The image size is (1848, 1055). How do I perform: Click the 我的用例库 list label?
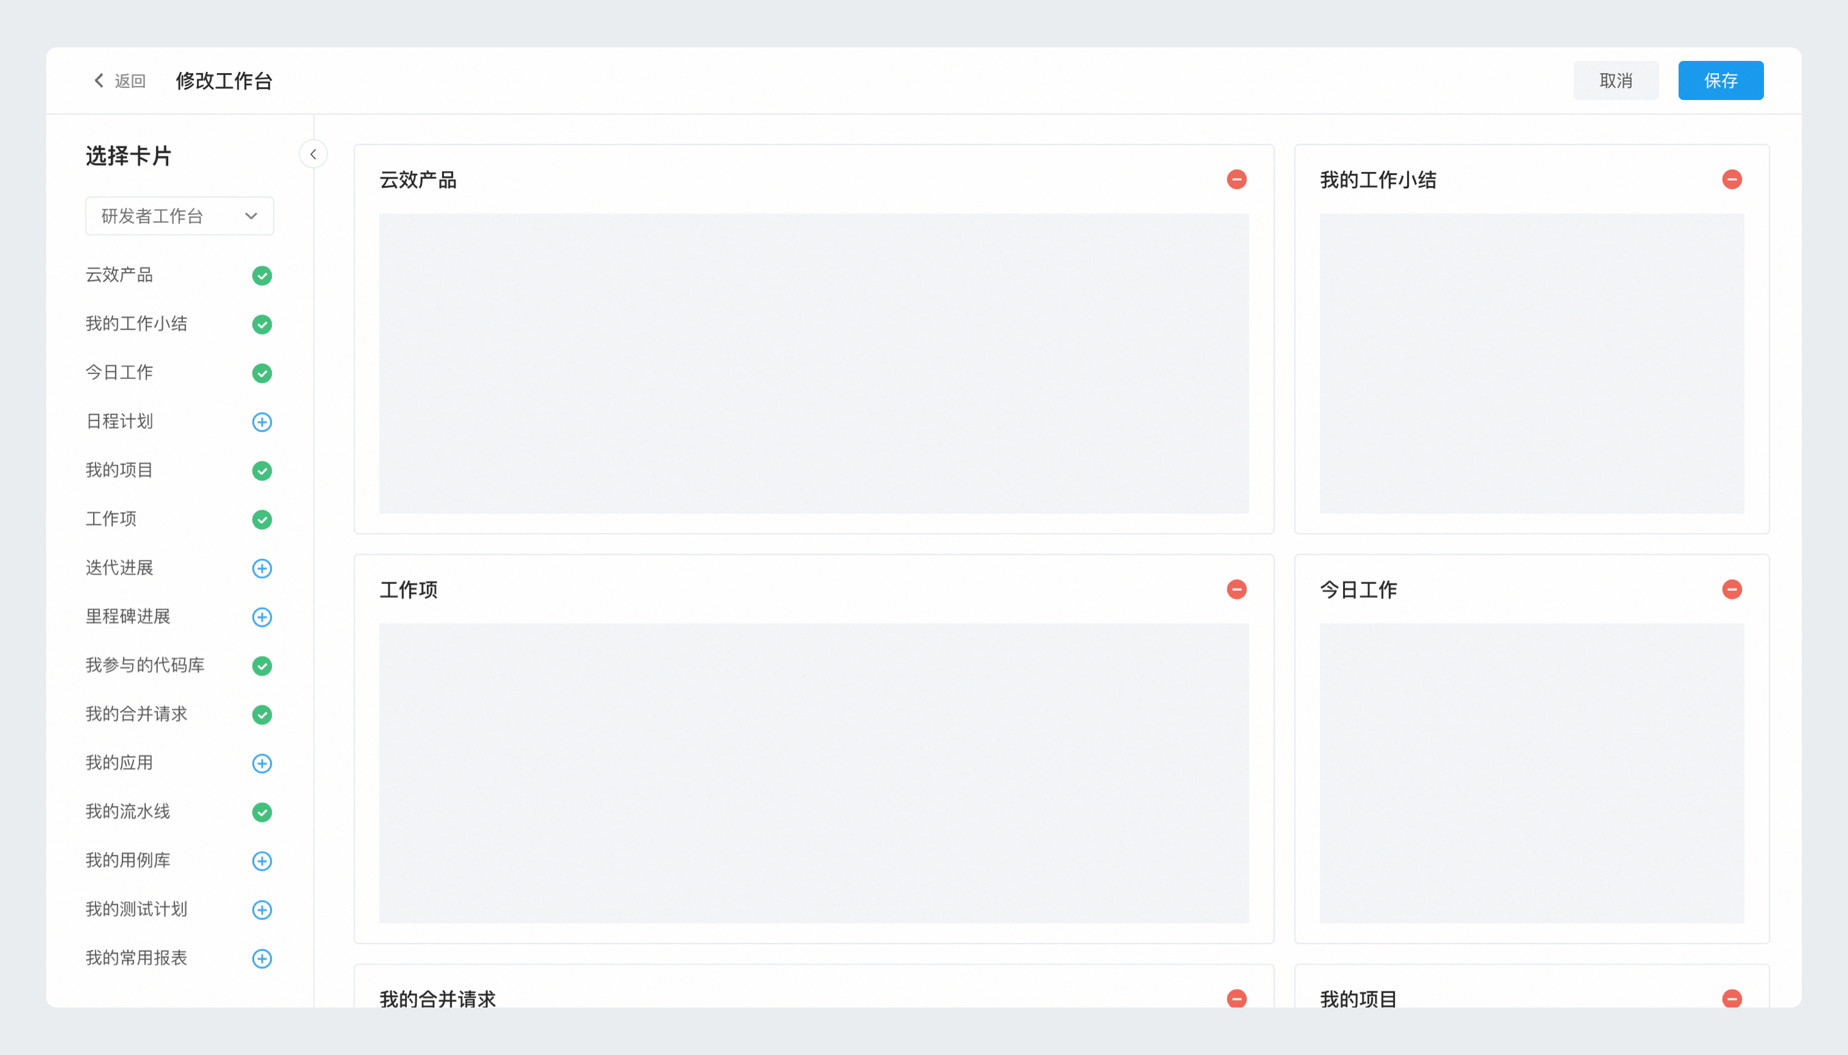(128, 860)
